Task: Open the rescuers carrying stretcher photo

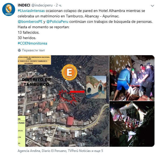Action: point(132,78)
